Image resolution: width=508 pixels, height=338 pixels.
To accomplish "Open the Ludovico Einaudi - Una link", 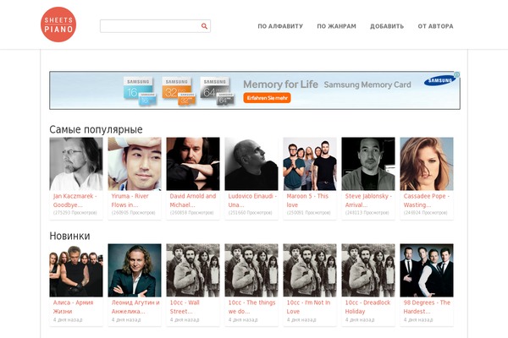I will point(252,200).
